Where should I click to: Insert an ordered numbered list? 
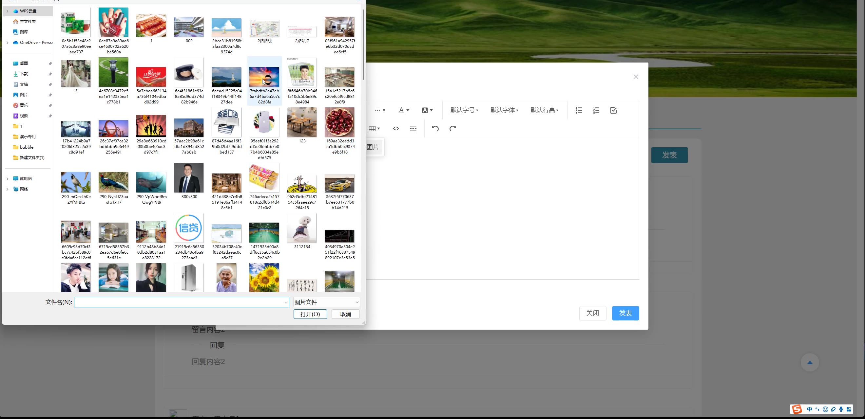[x=596, y=110]
